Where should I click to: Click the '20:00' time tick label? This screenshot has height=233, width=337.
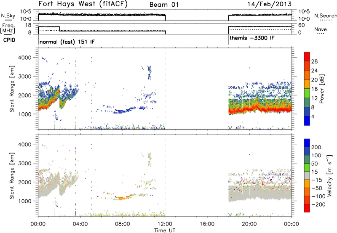(249, 224)
